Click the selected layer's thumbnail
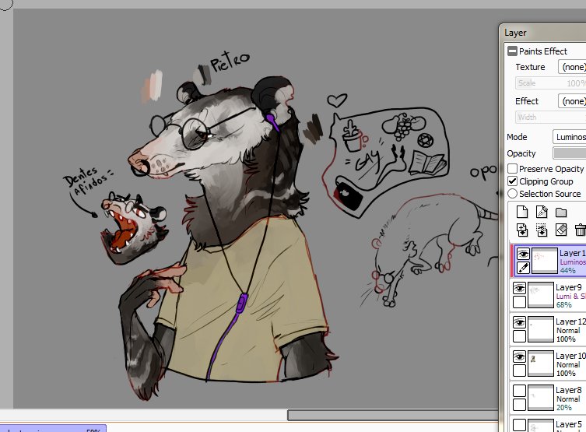The image size is (586, 432). tap(544, 261)
